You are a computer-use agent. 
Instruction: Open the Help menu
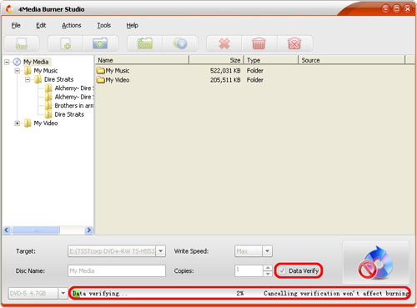(133, 25)
